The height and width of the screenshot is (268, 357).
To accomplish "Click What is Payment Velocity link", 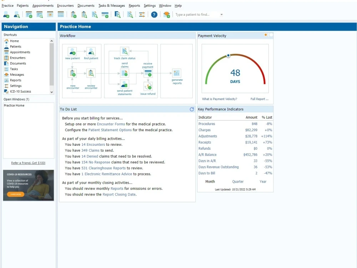I will 220,99.
